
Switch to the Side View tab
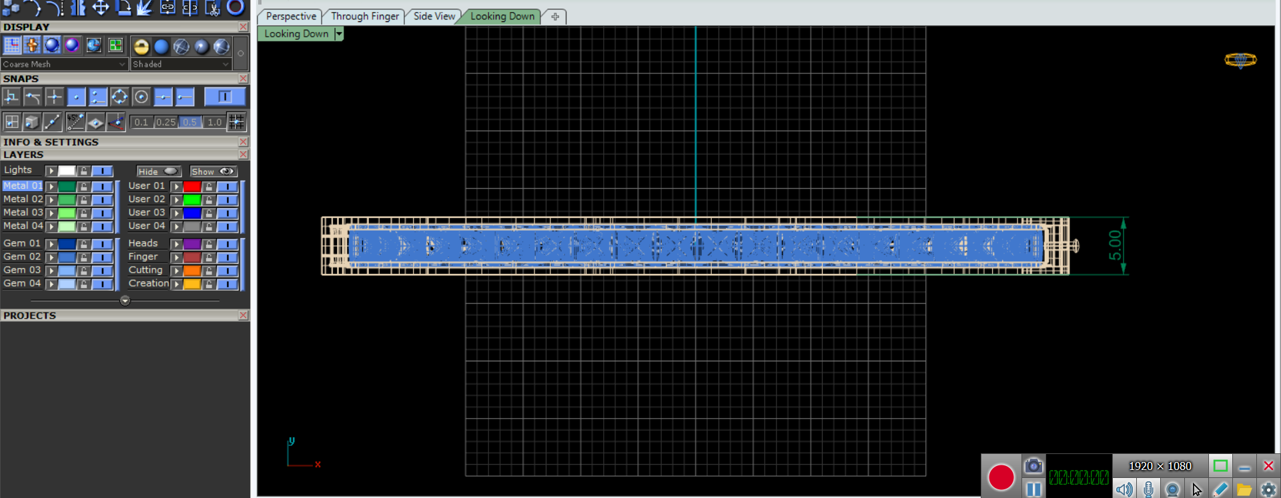click(x=434, y=16)
